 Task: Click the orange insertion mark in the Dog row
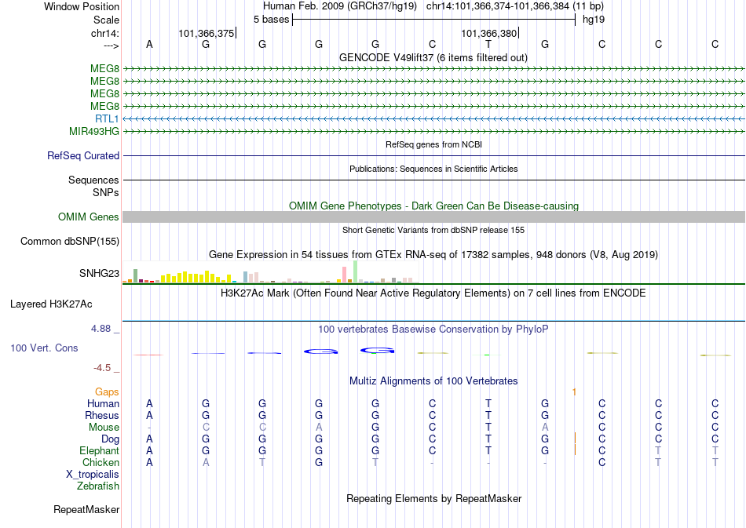575,438
